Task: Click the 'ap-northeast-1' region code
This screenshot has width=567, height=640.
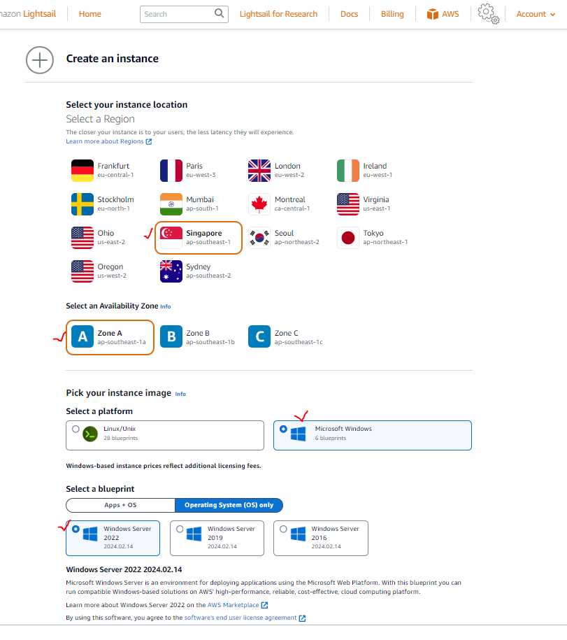Action: (385, 242)
